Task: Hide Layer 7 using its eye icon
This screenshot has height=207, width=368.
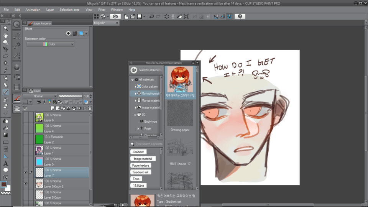Action: [x=26, y=172]
